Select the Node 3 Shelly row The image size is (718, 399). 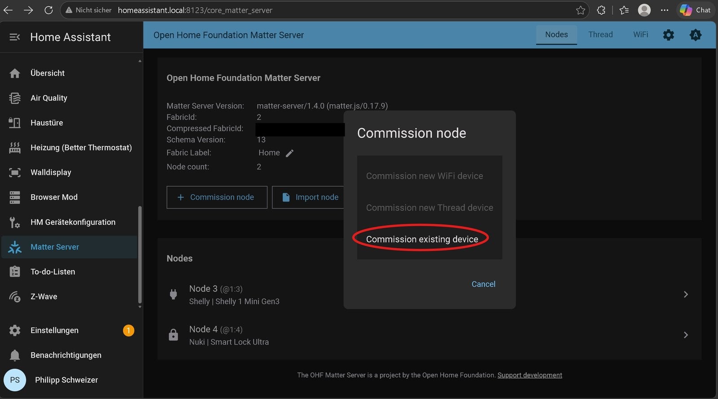pos(429,294)
